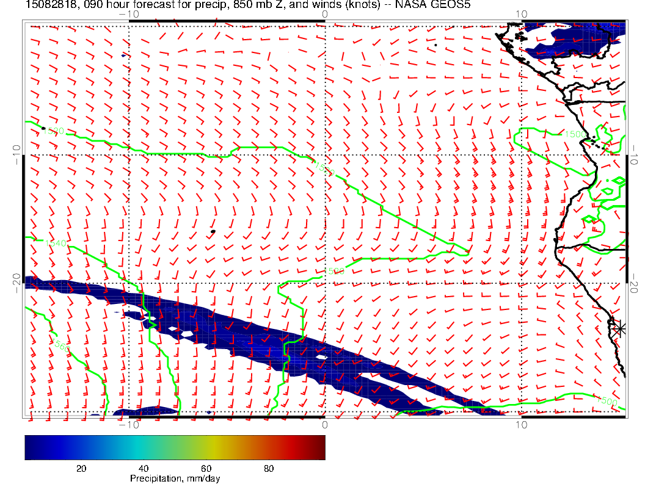Click the 0 longitude label below the map

pos(324,425)
